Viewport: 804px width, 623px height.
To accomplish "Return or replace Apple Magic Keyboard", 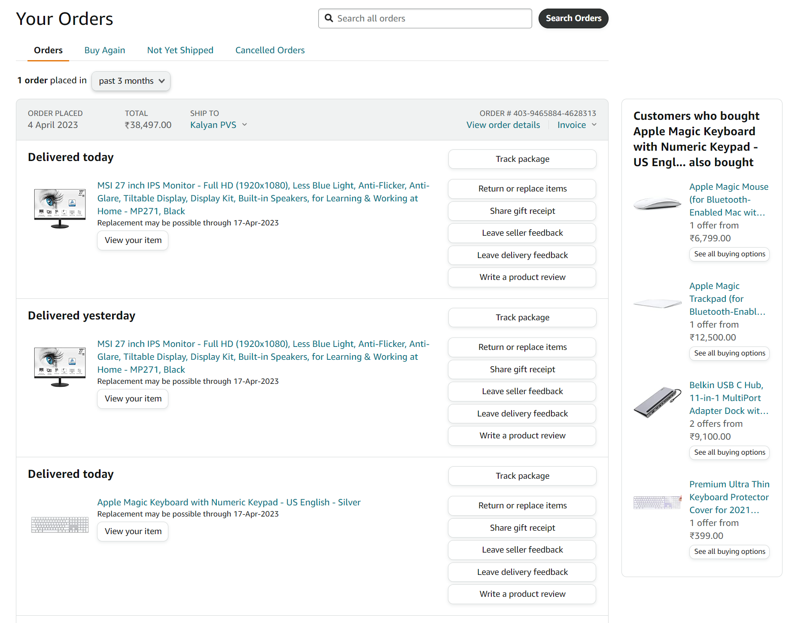I will [x=522, y=505].
